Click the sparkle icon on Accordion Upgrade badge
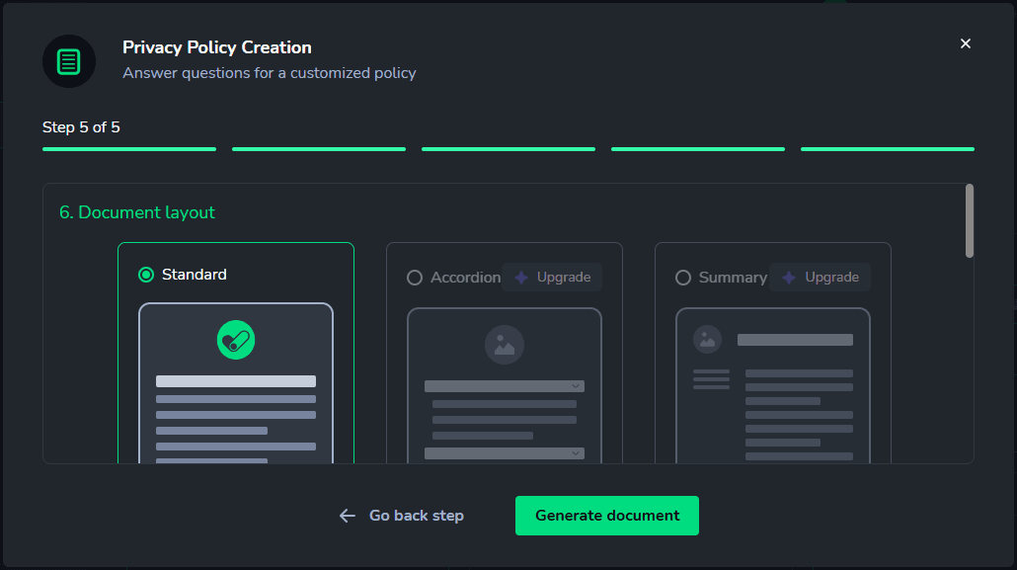 coord(521,278)
